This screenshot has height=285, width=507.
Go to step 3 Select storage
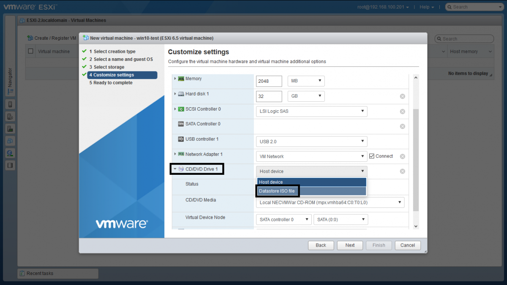tap(106, 67)
